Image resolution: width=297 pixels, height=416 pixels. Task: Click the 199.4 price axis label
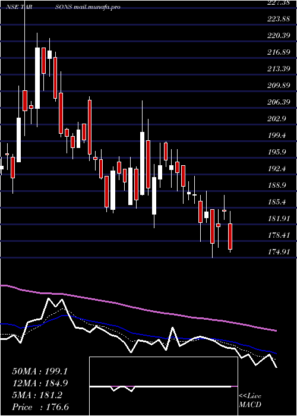pos(276,135)
